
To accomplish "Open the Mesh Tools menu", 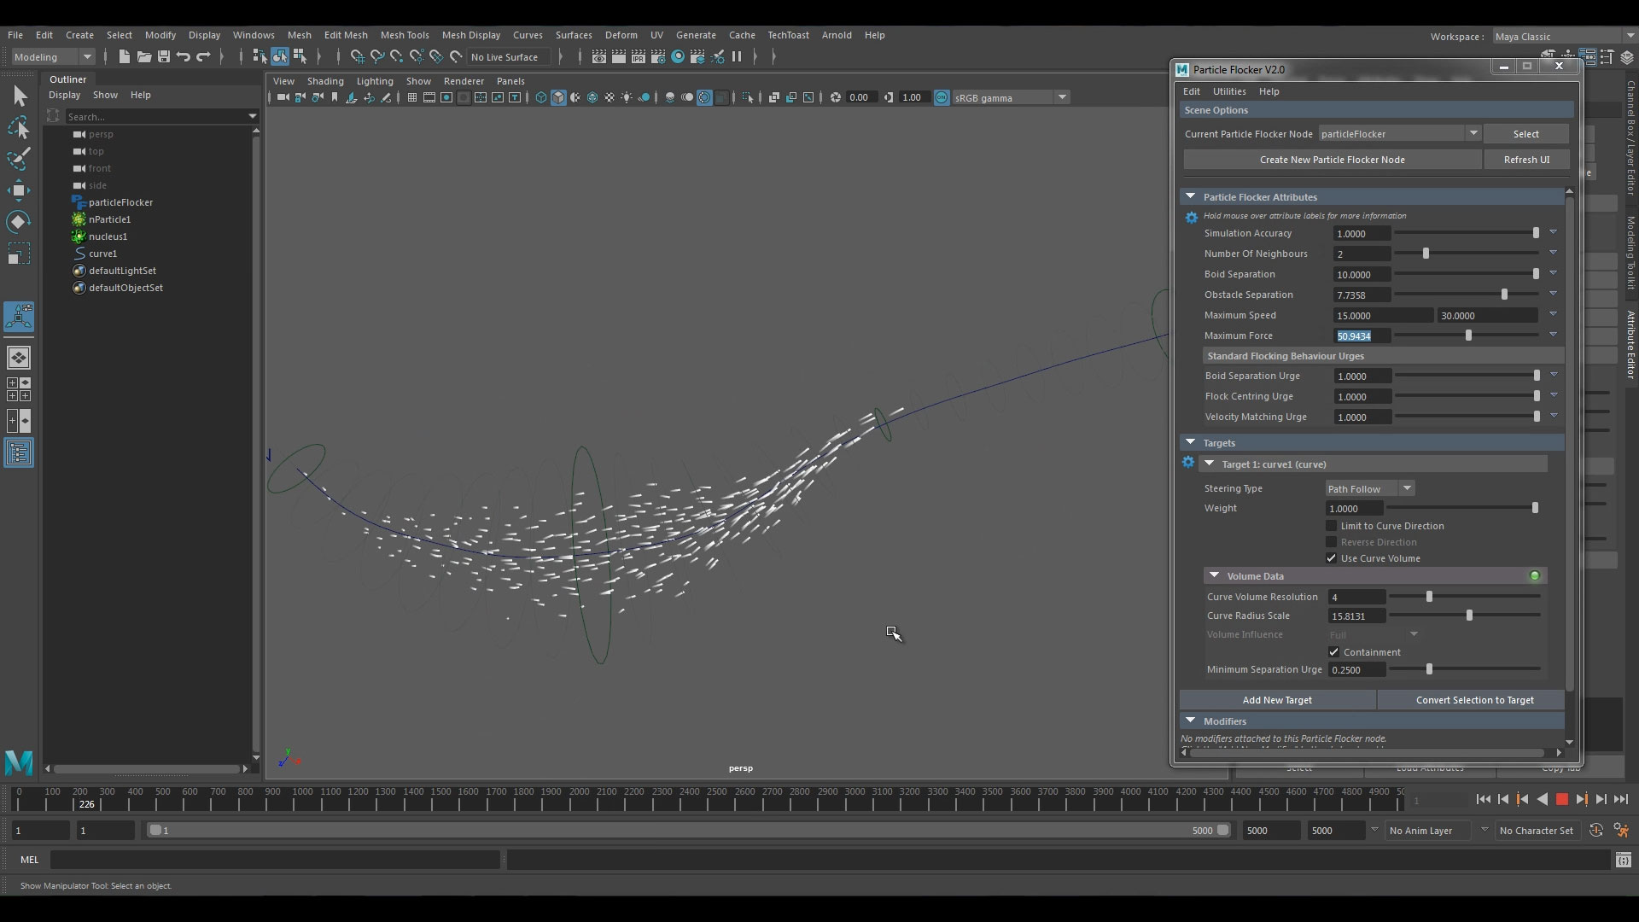I will 404,35.
